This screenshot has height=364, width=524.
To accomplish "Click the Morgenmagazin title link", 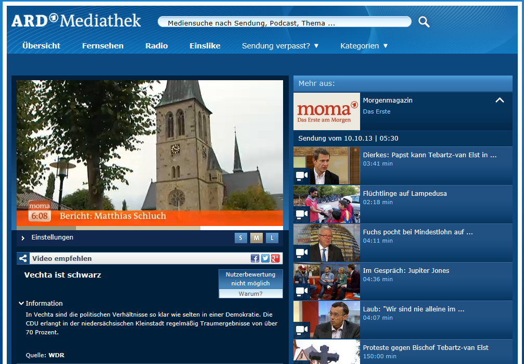I will [x=388, y=101].
